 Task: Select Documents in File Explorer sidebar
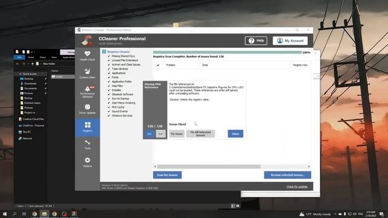tap(31, 88)
